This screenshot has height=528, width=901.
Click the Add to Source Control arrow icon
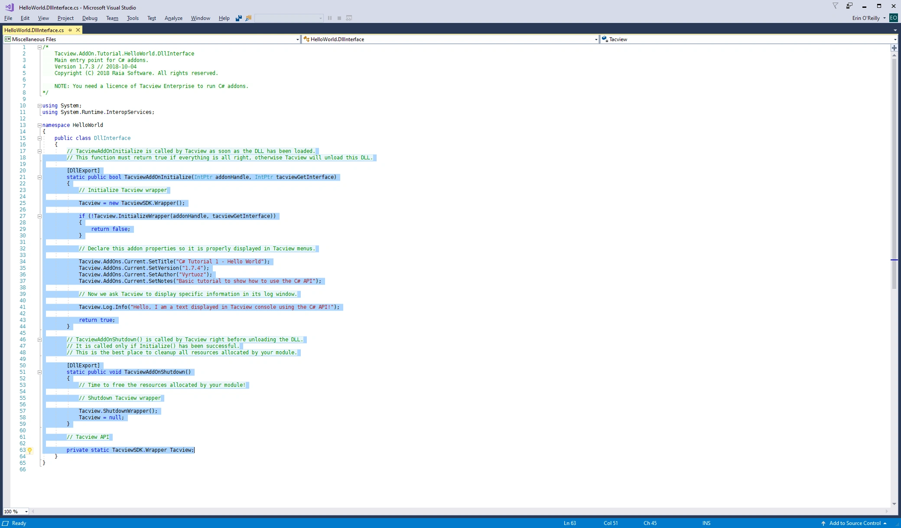click(823, 523)
